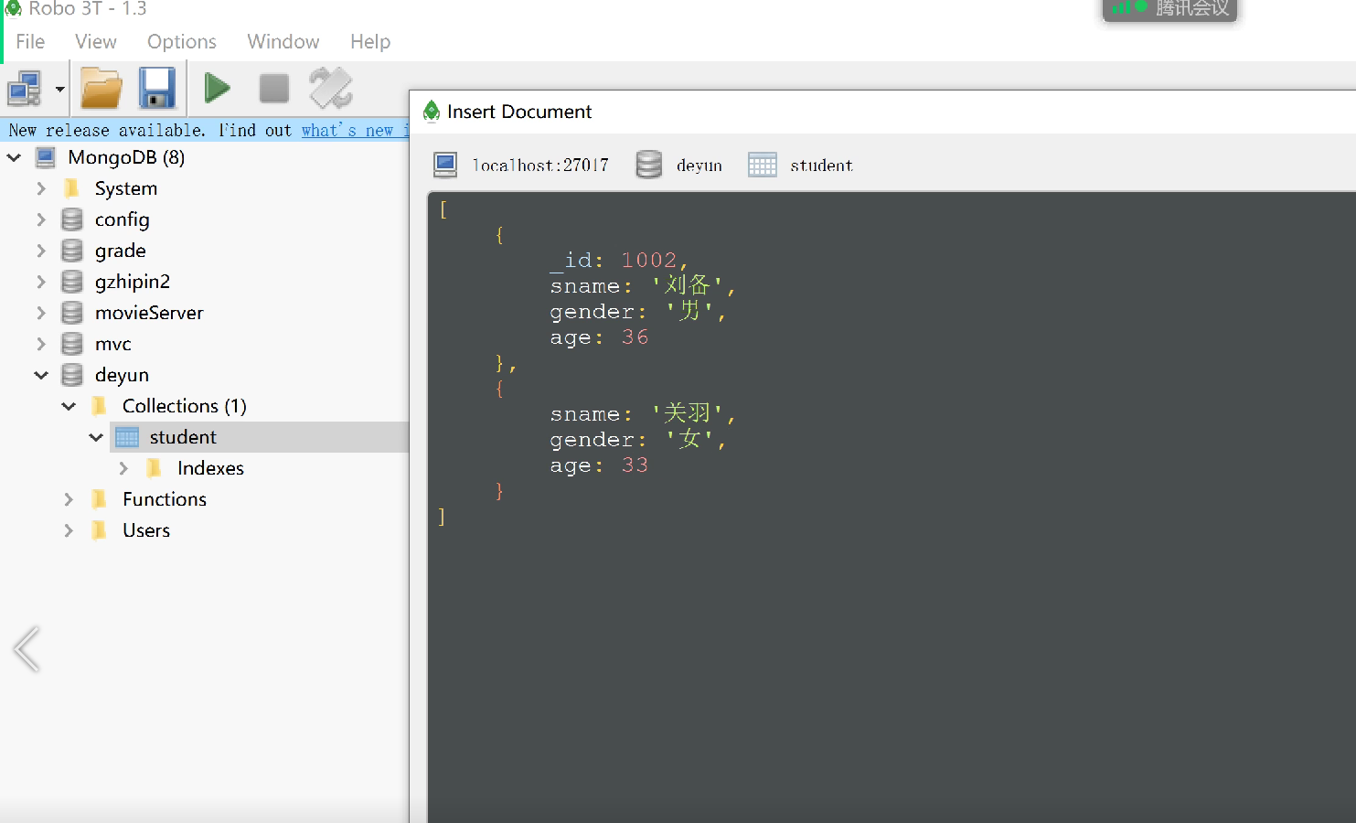Viewport: 1356px width, 823px height.
Task: Click the Functions folder icon
Action: tap(100, 499)
